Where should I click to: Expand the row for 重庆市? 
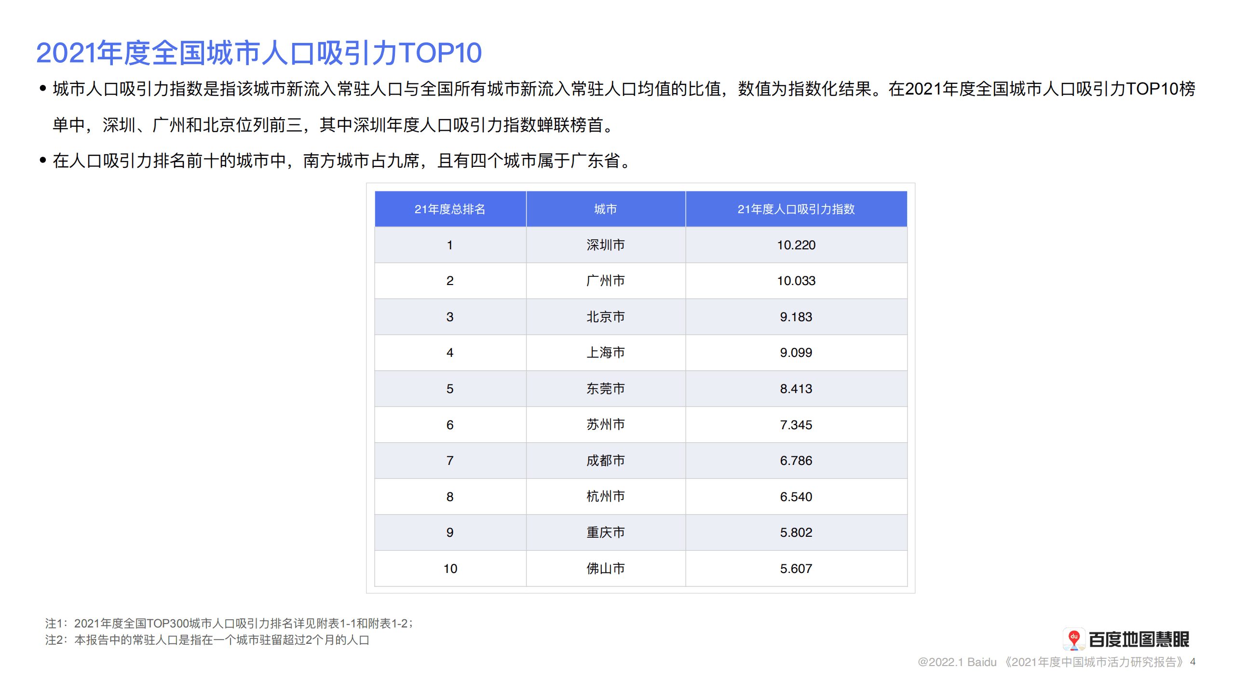click(605, 532)
